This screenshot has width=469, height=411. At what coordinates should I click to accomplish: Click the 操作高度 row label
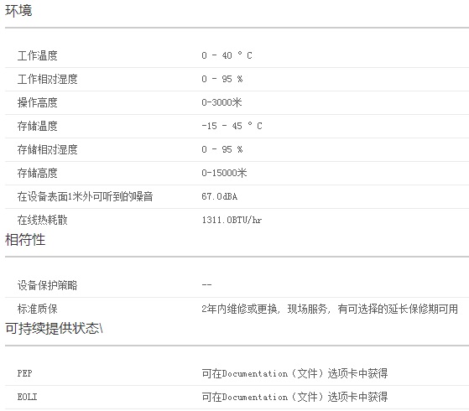[38, 102]
